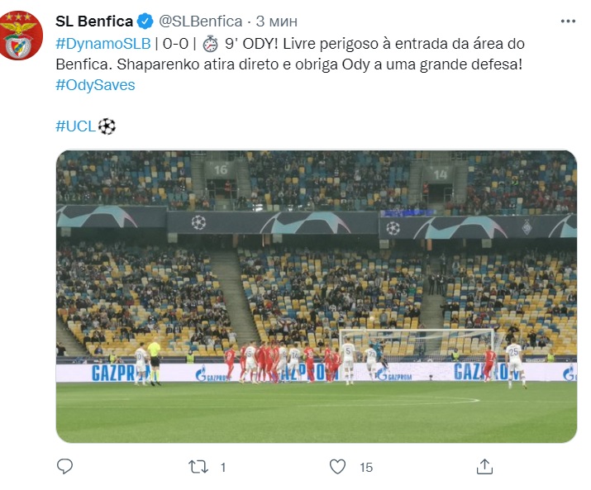
Task: Click the 0-0 score in tweet text
Action: pyautogui.click(x=178, y=43)
